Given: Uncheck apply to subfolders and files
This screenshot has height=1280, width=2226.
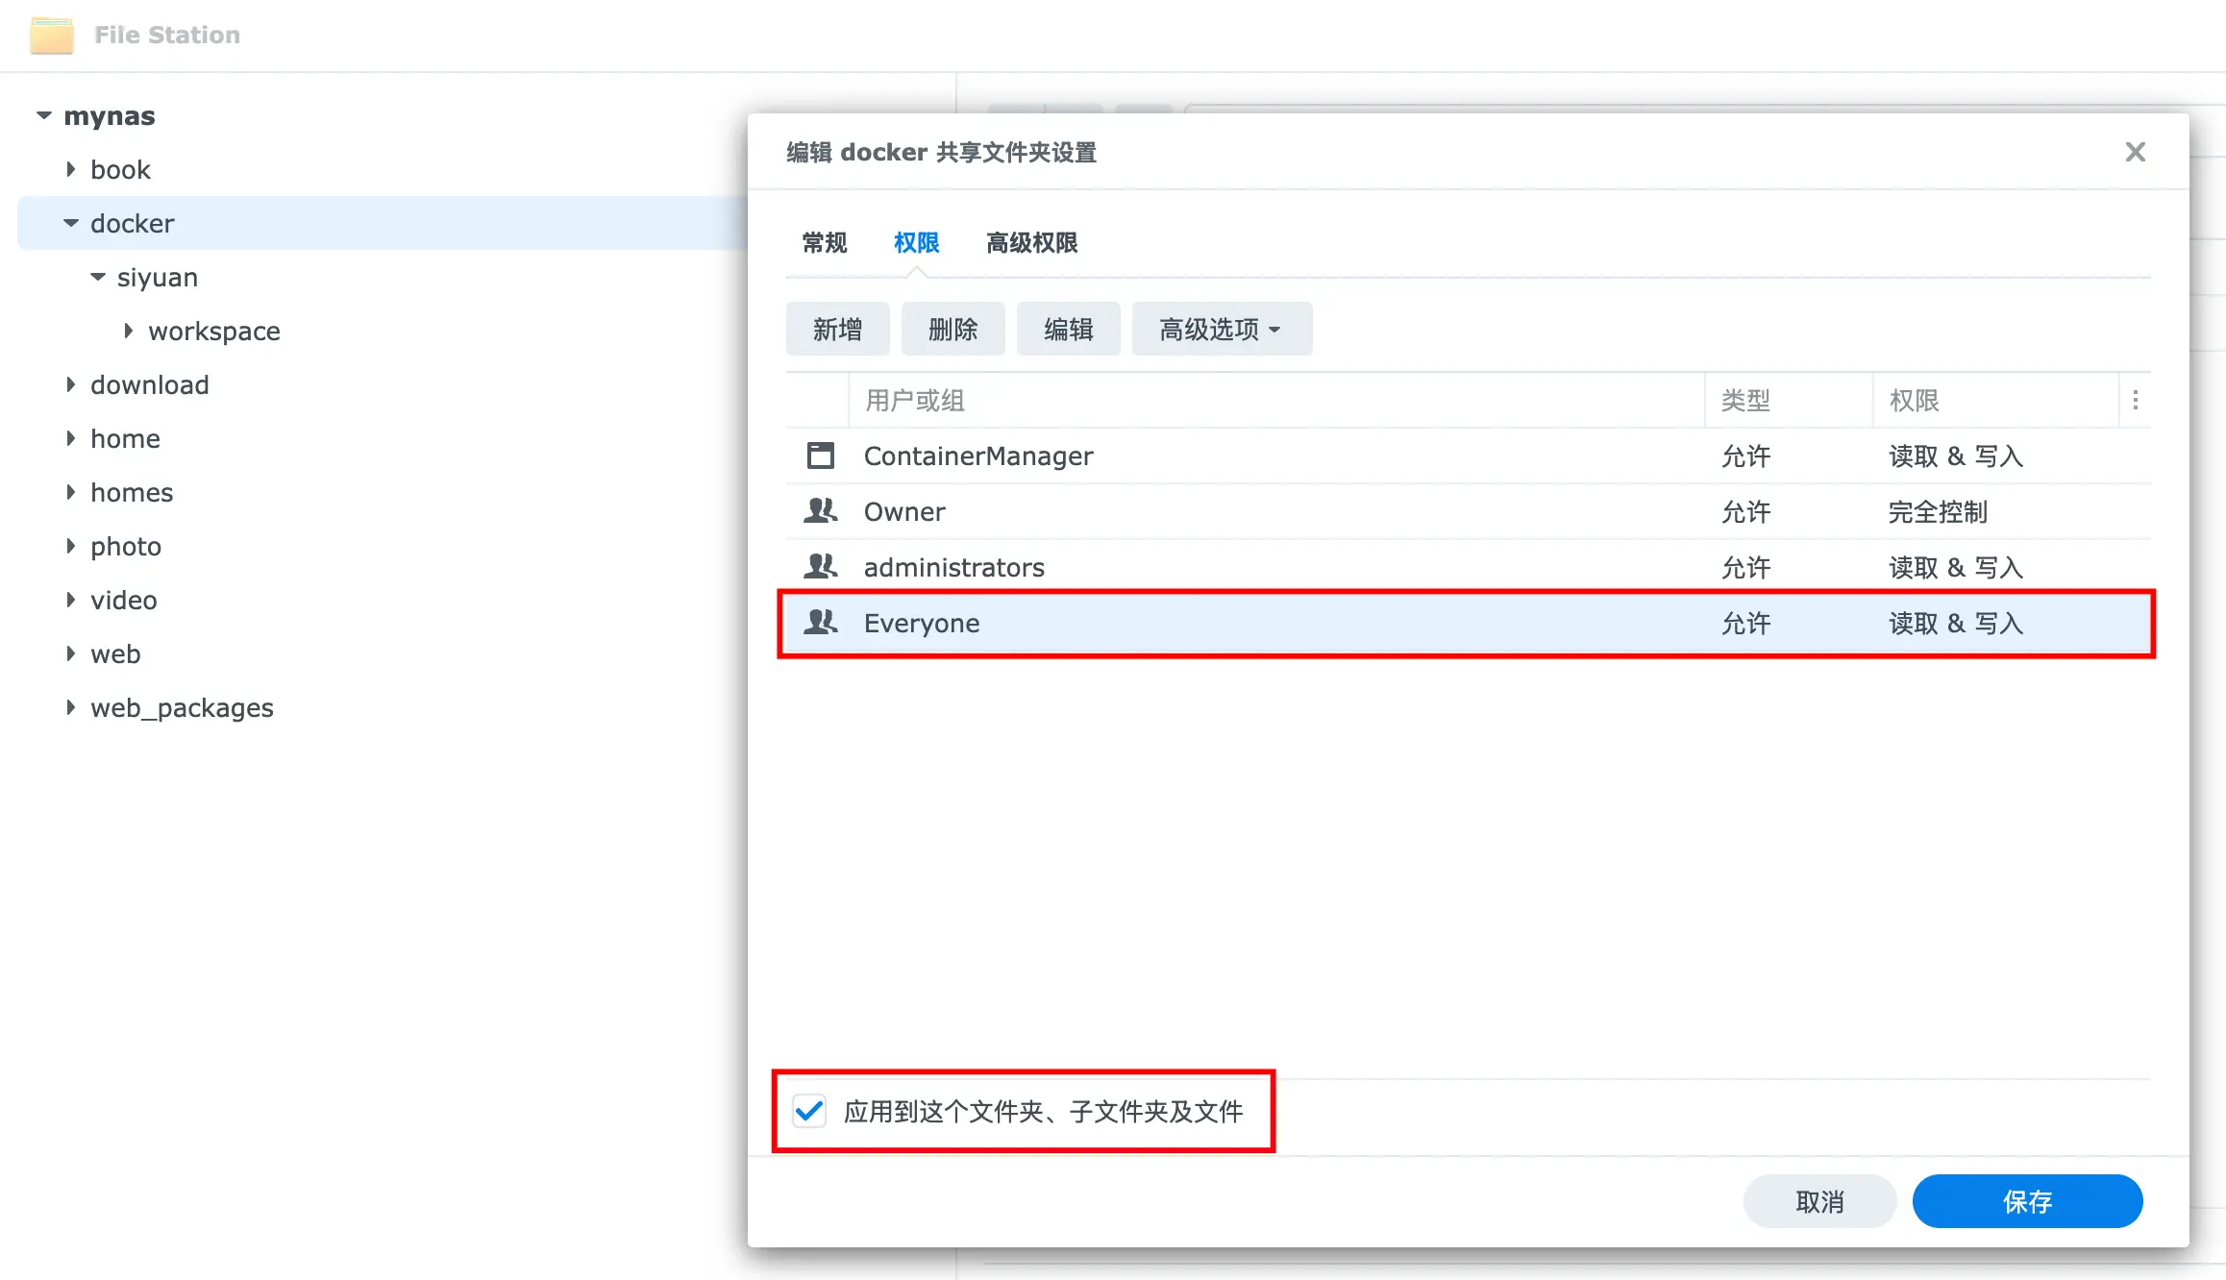Looking at the screenshot, I should click(809, 1112).
